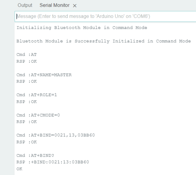Select the AT+NAME=MASTER command line
Image resolution: width=196 pixels, height=175 pixels.
[44, 75]
